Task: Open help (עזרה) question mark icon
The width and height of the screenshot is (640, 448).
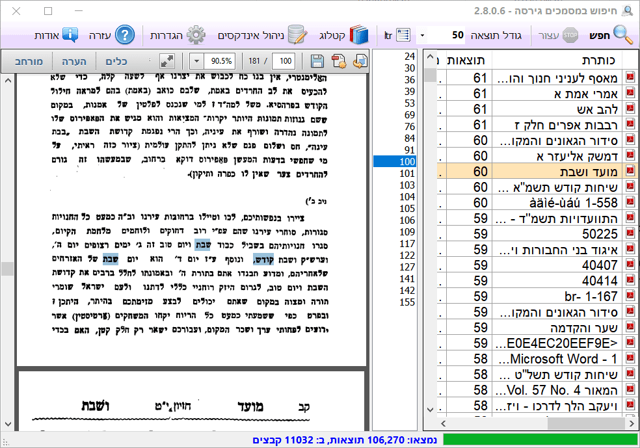Action: tap(124, 34)
